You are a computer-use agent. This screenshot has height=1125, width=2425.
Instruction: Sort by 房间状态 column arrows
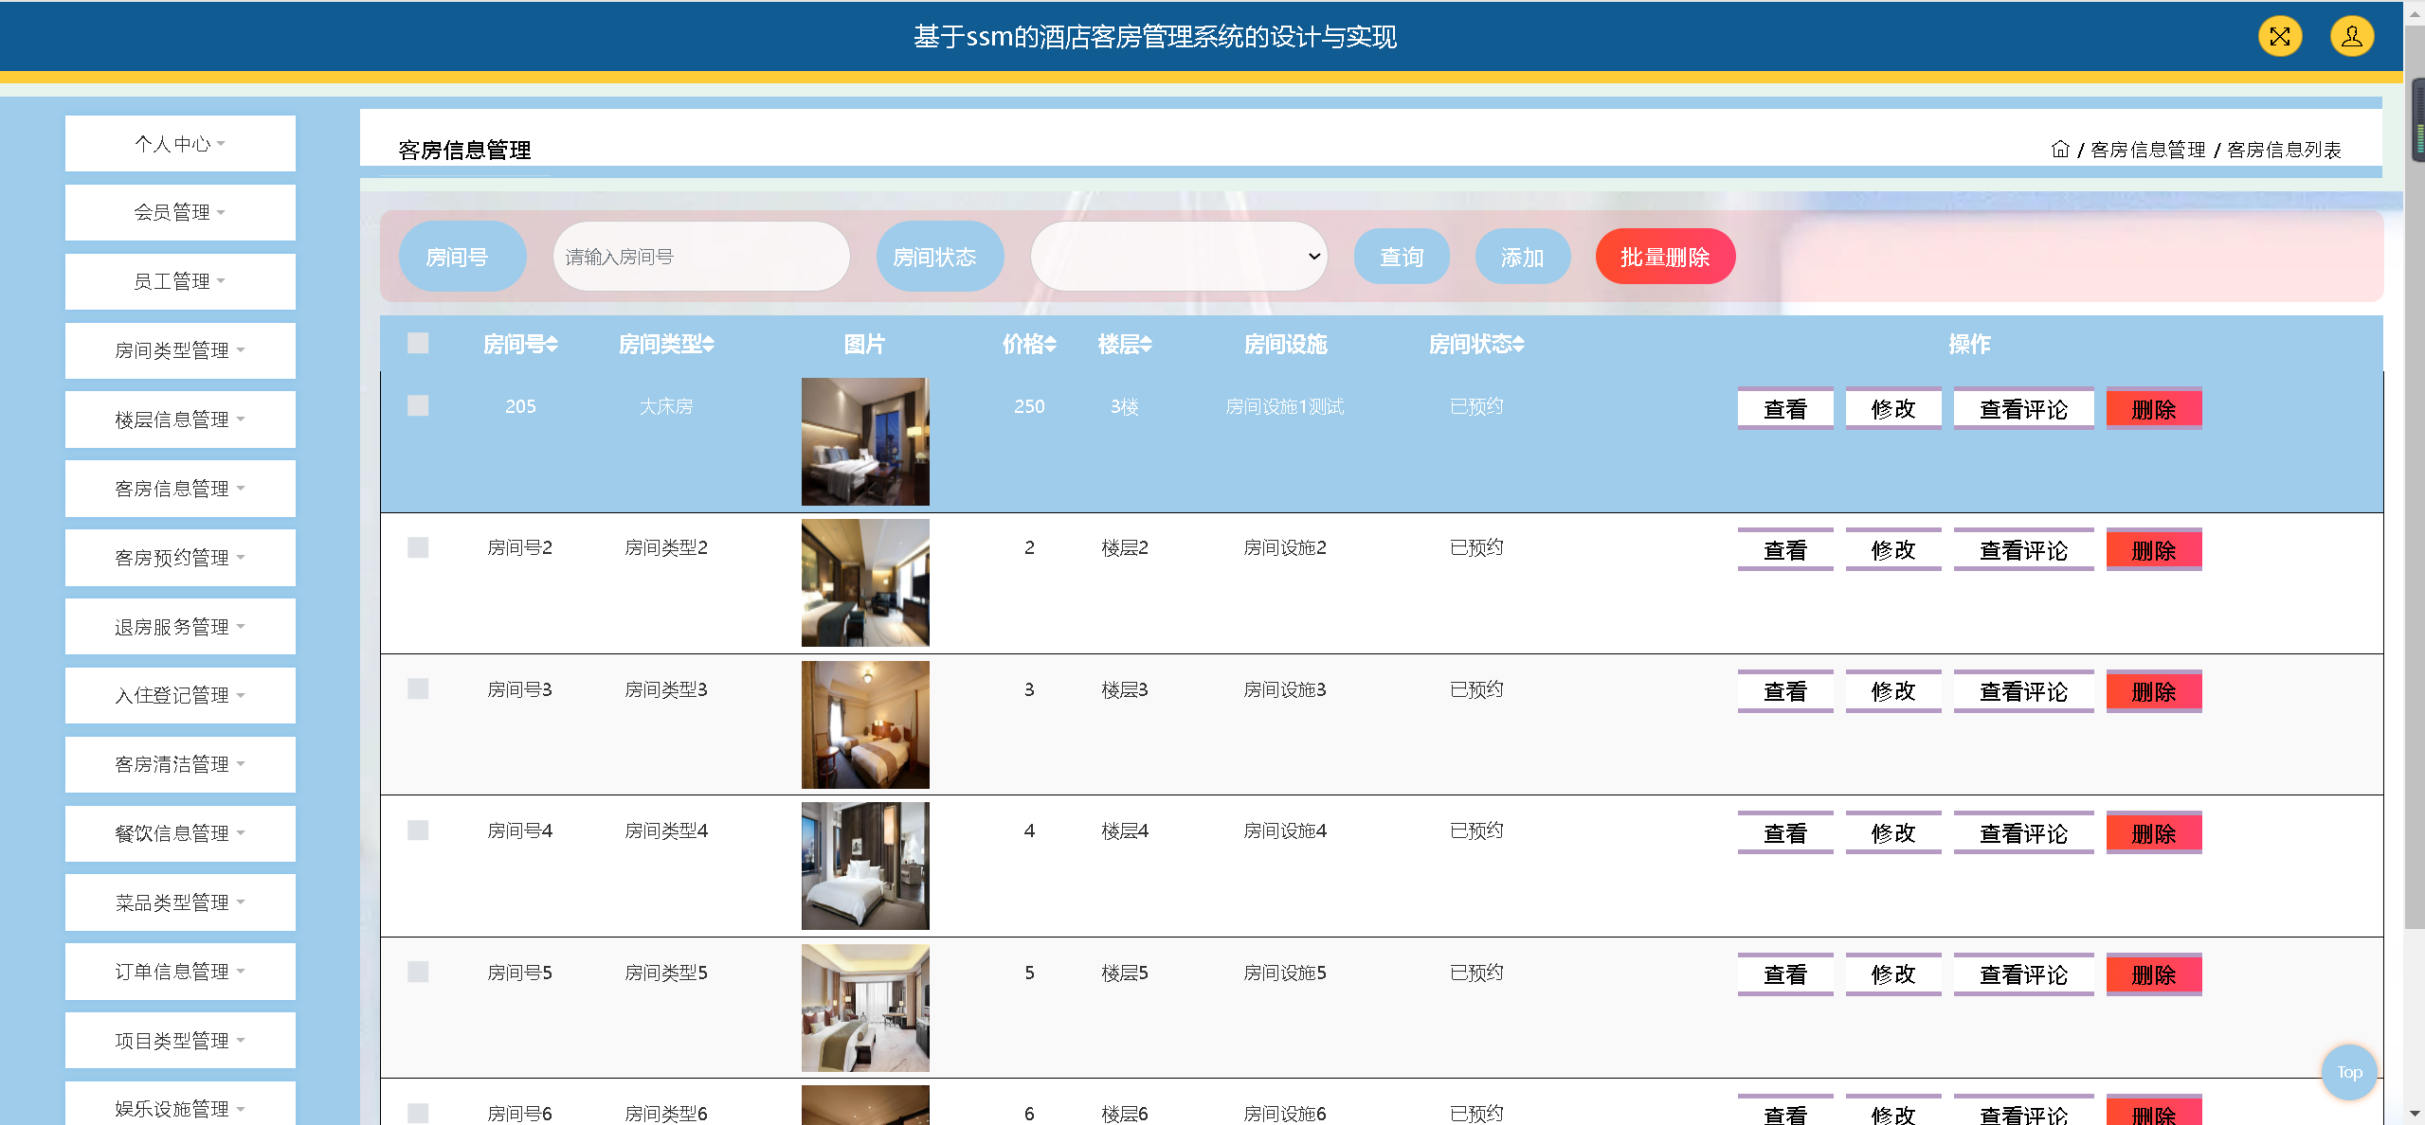(x=1518, y=345)
